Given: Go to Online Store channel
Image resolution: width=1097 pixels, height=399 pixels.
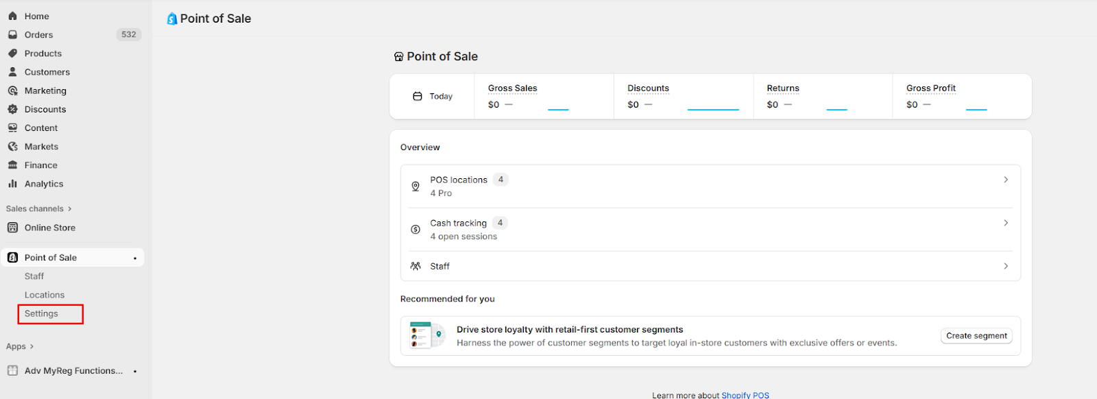Looking at the screenshot, I should coord(50,228).
